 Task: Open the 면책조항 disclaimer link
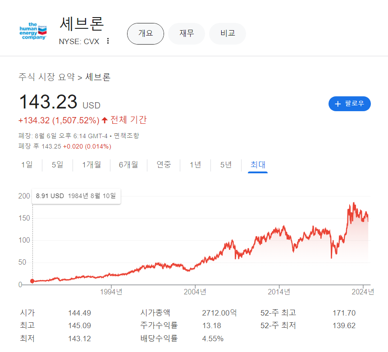(127, 135)
